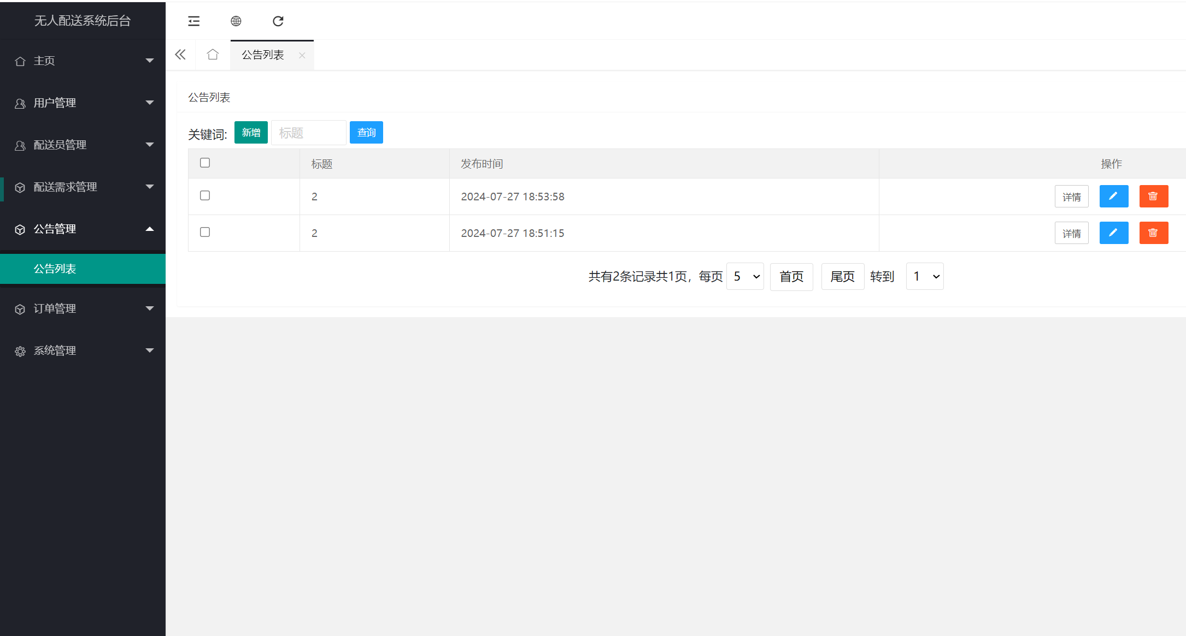
Task: Check the checkbox on the 18:53:58 announcement row
Action: [205, 195]
